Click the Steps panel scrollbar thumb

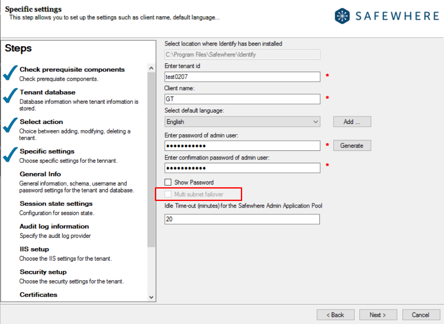point(151,160)
